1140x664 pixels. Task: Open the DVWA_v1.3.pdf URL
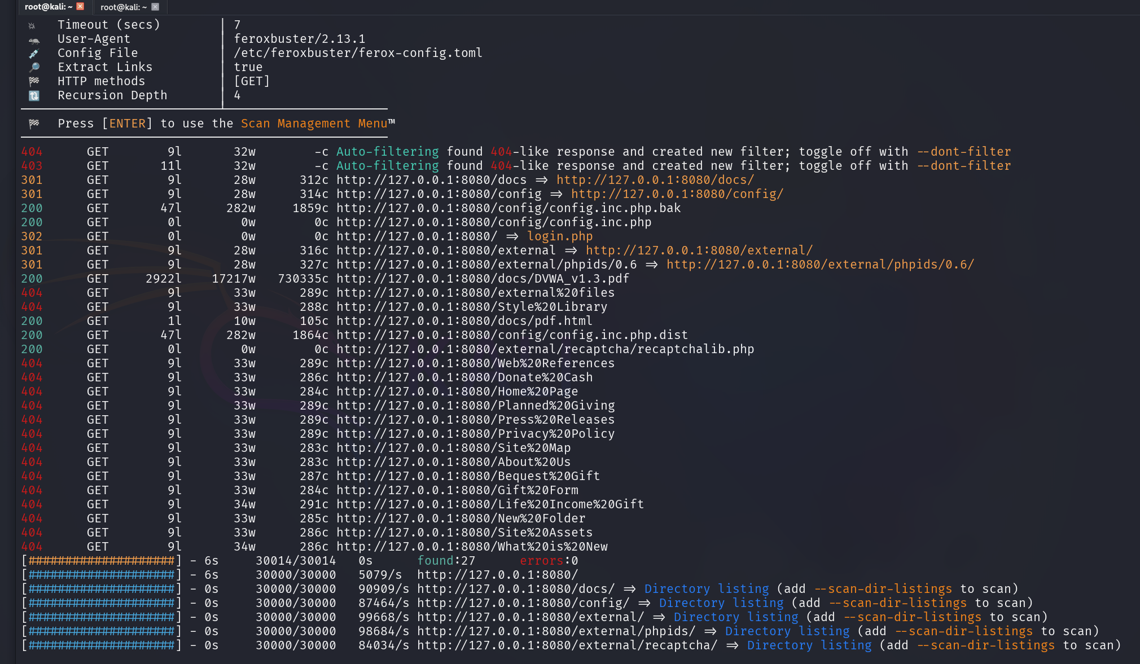[x=483, y=279]
